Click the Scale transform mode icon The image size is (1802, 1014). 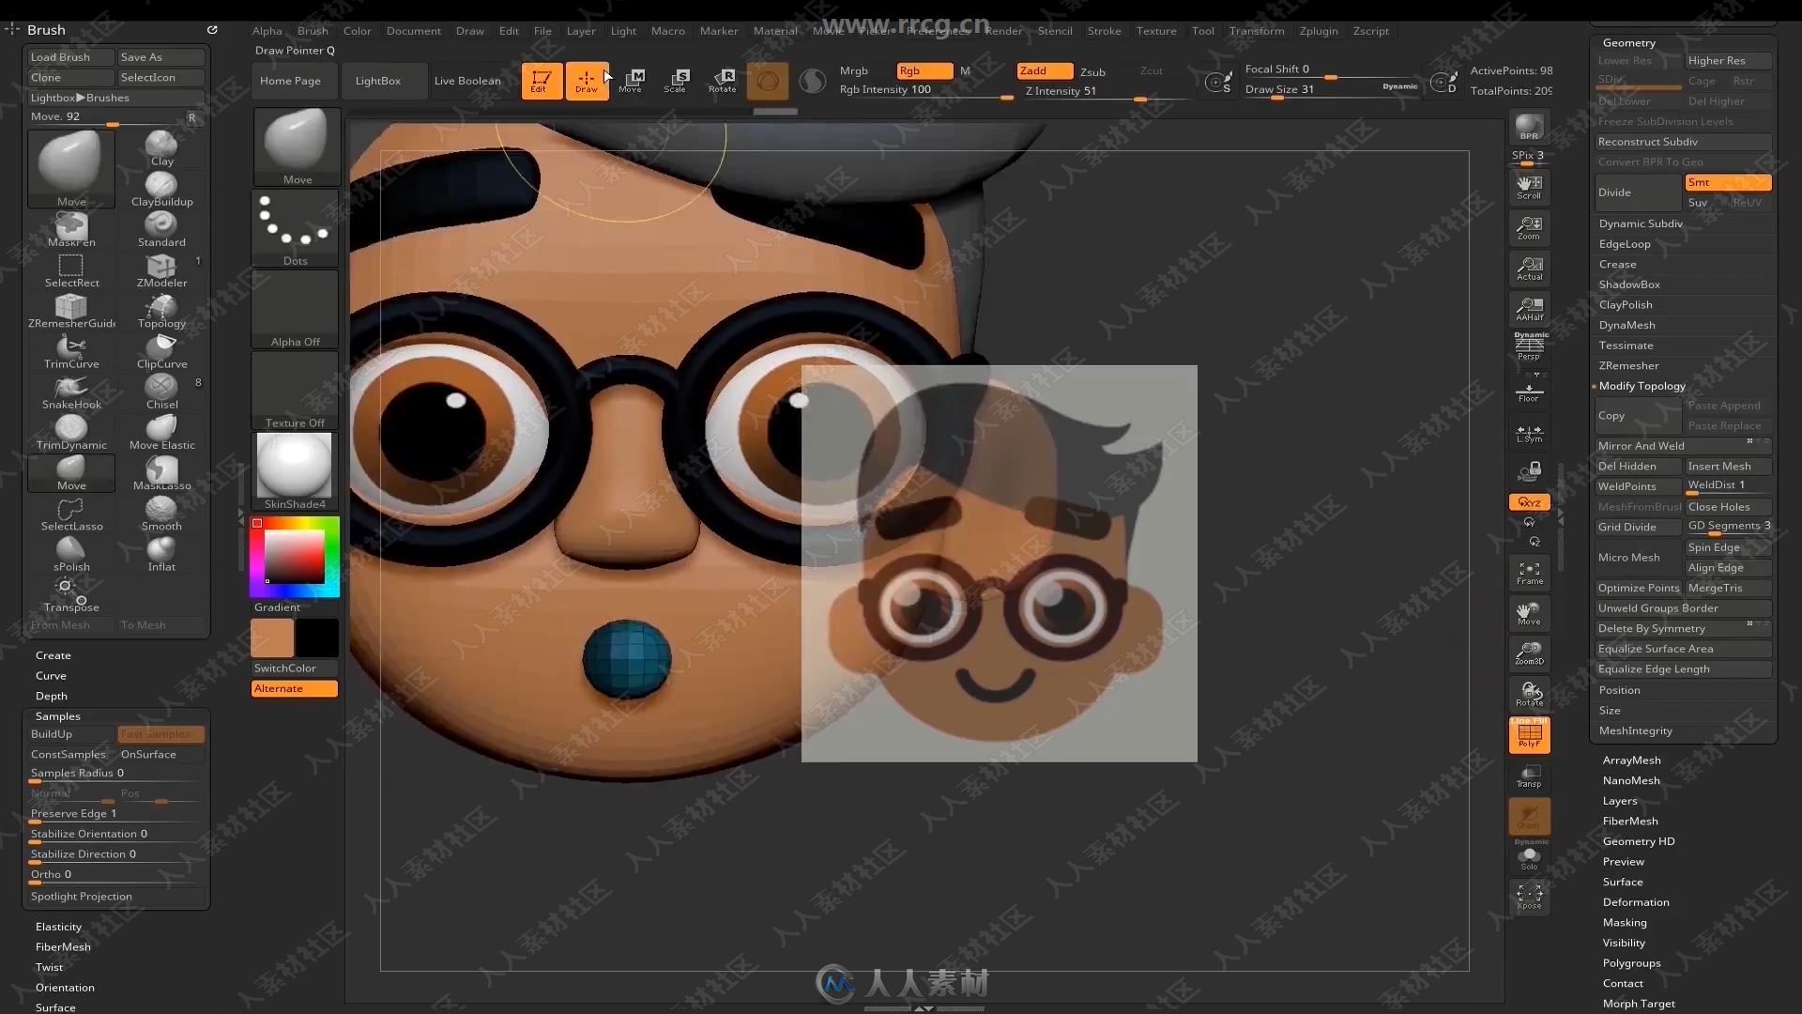676,81
